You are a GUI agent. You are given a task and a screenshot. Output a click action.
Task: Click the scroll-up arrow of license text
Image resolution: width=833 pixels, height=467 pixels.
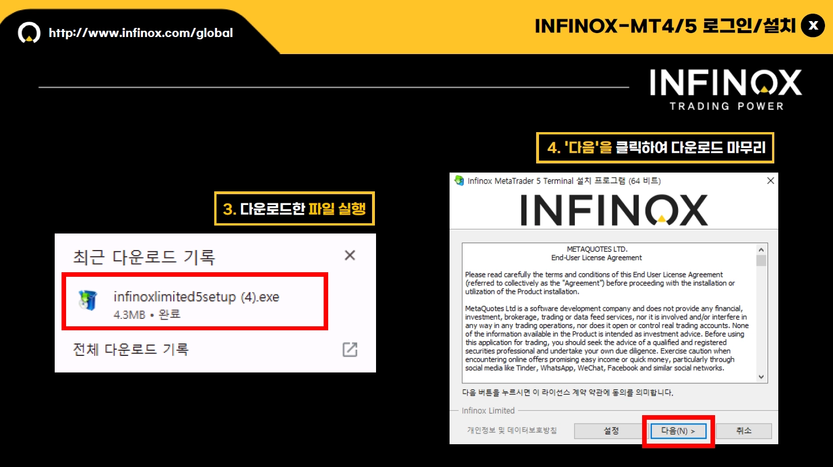(x=761, y=249)
